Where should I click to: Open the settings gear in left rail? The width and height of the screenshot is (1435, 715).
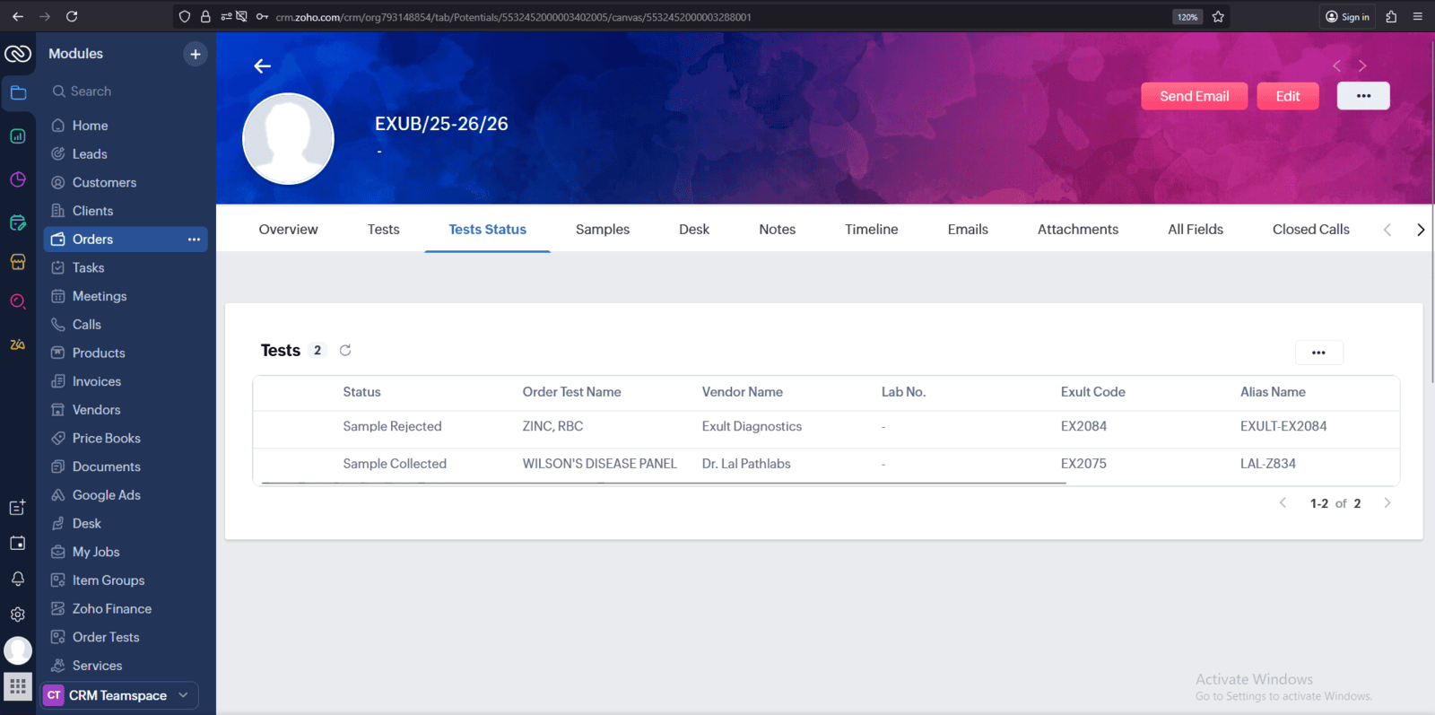pyautogui.click(x=18, y=615)
